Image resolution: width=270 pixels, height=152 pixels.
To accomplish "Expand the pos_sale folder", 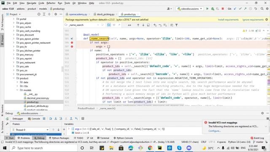I will 13,67.
